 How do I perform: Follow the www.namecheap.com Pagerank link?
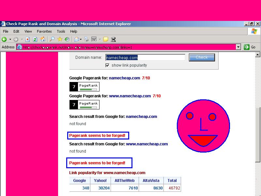pyautogui.click(x=130, y=96)
